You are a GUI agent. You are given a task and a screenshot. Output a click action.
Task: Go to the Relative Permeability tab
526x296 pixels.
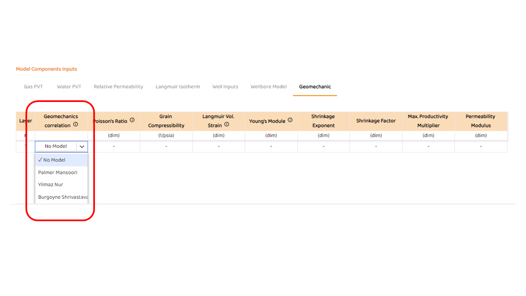[118, 87]
